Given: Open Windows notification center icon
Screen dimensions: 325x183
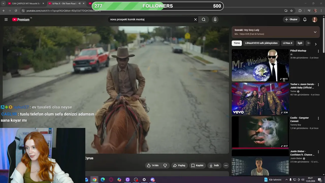Looking at the screenshot, I should tap(319, 180).
